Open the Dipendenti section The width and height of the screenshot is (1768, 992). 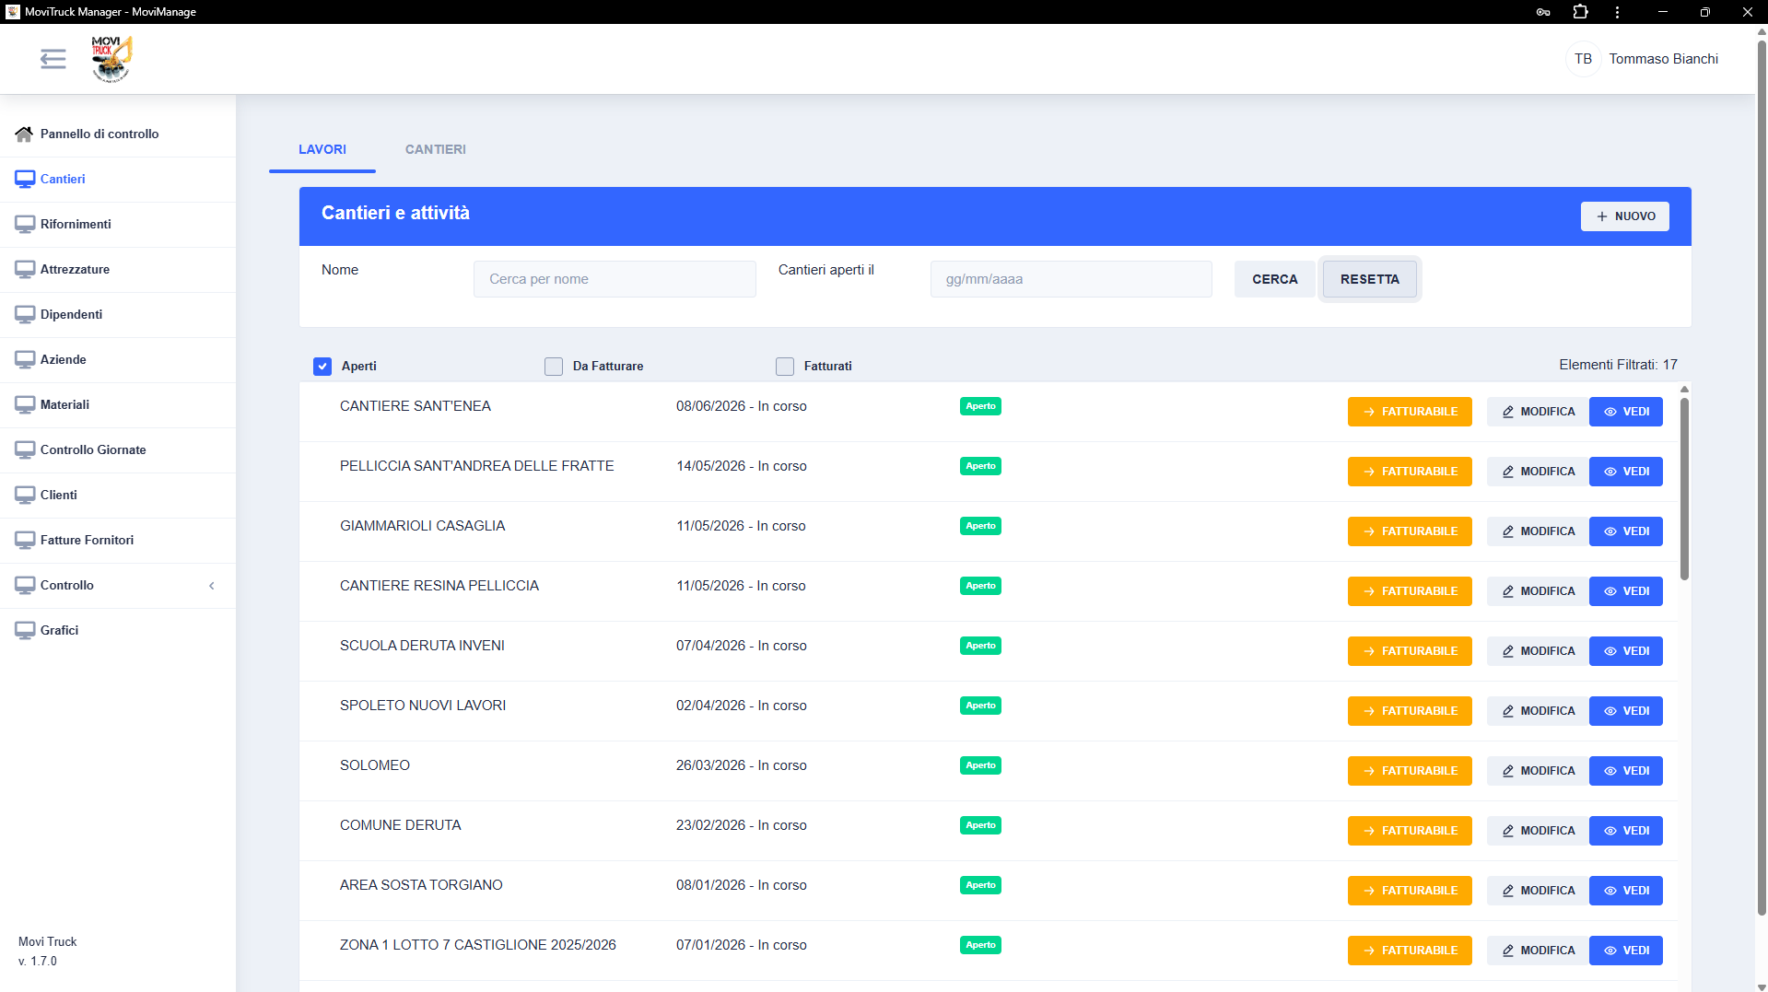click(118, 315)
